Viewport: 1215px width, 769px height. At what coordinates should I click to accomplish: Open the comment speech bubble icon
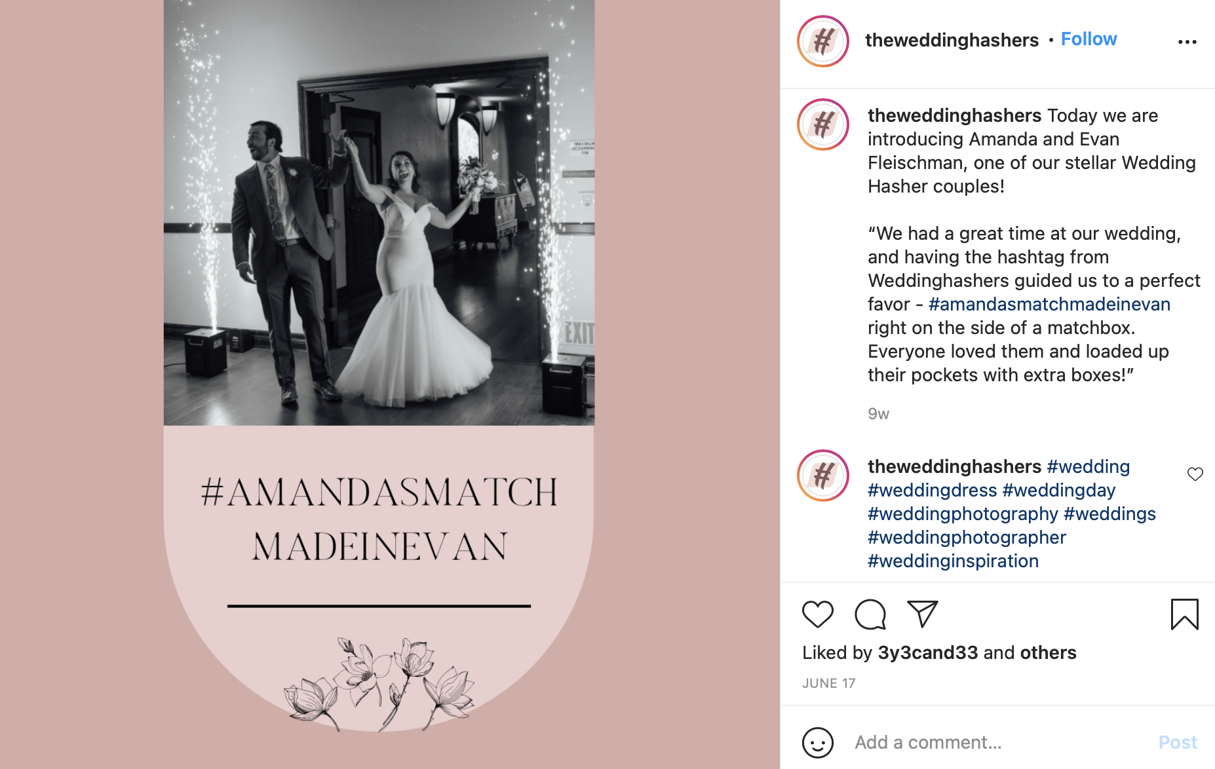coord(870,614)
